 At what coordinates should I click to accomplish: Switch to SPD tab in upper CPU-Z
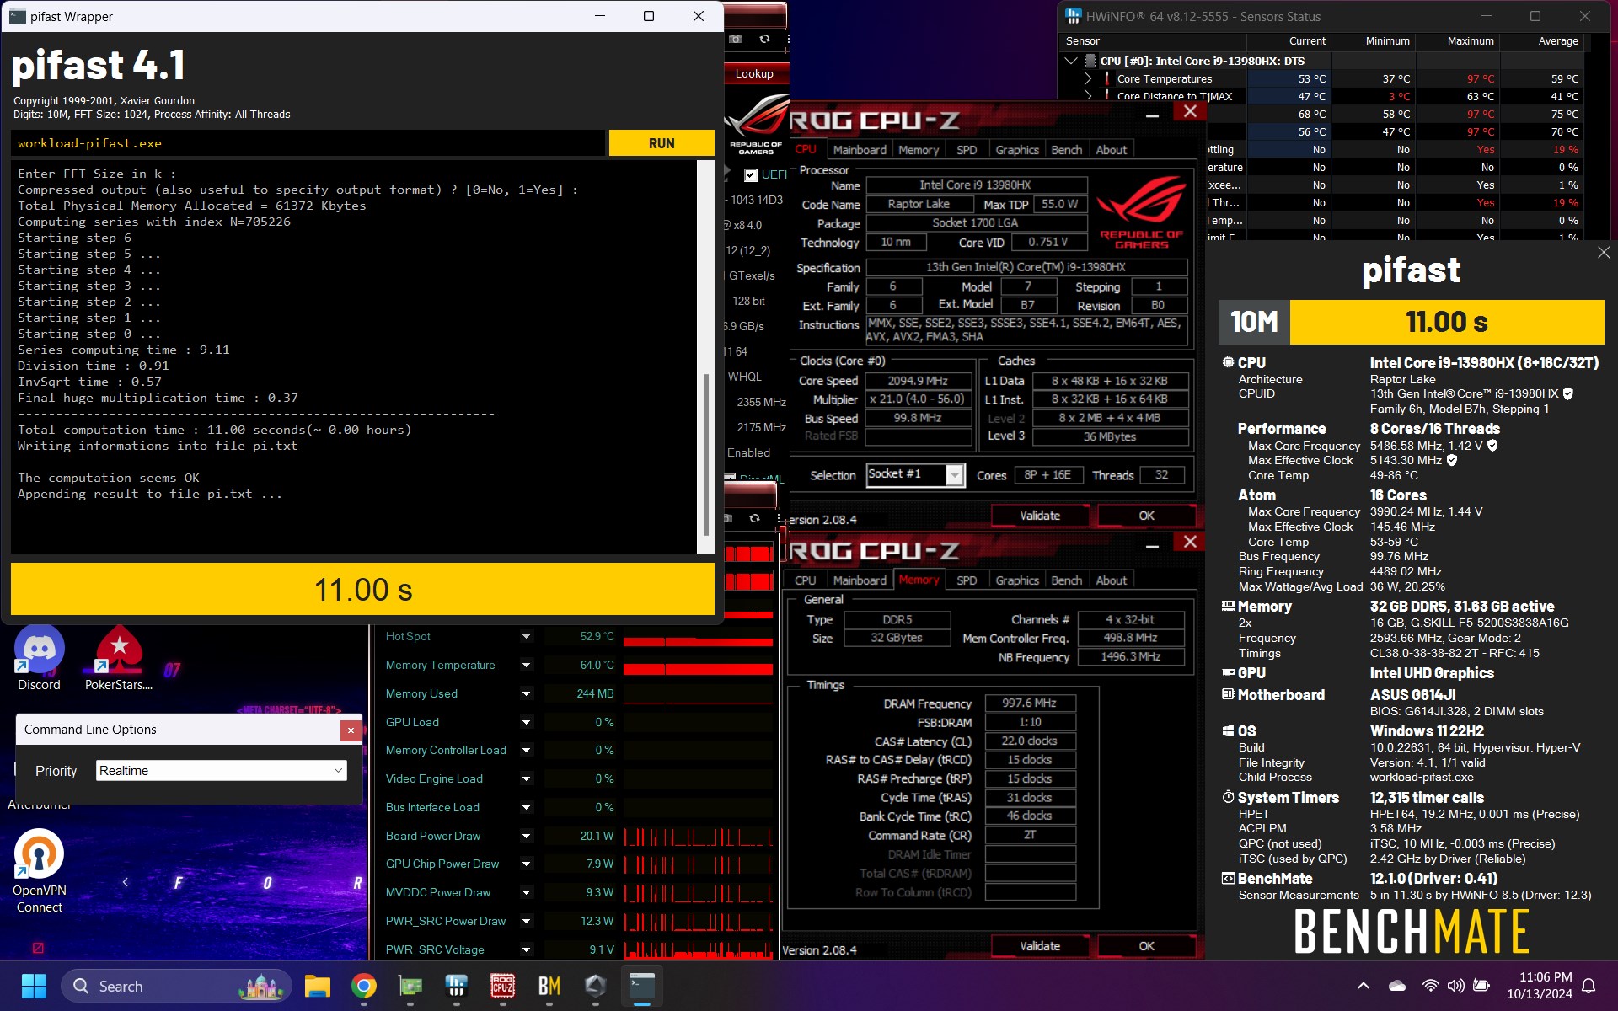tap(967, 150)
